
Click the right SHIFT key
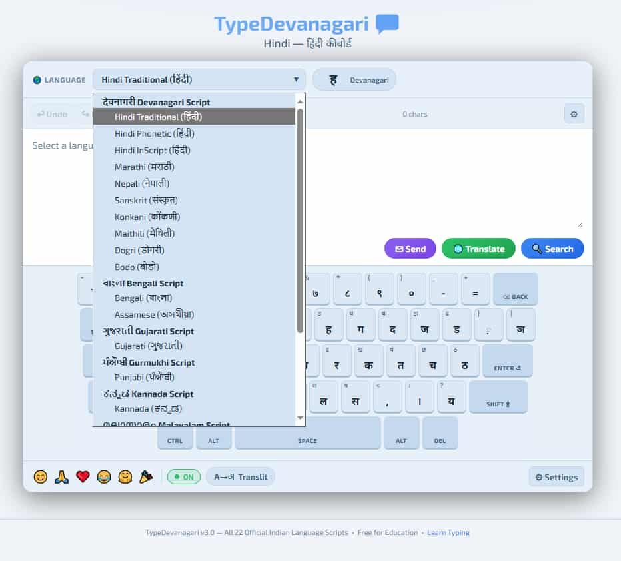click(498, 397)
